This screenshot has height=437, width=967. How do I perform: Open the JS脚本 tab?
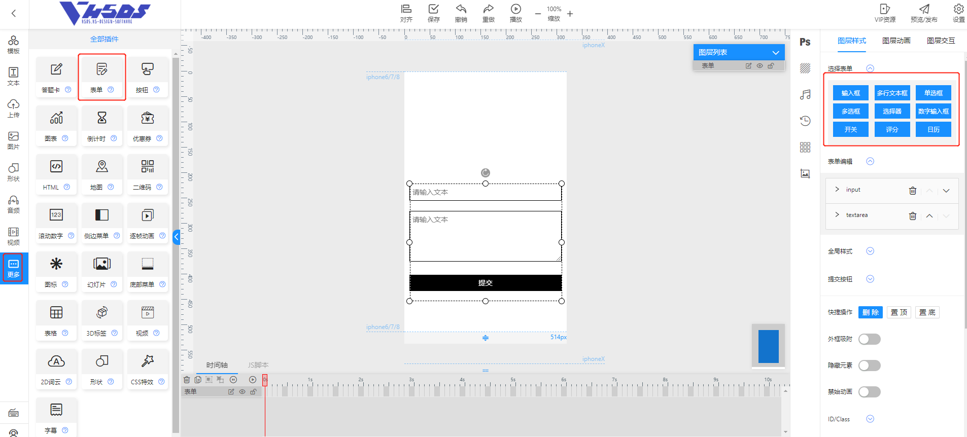pos(258,365)
